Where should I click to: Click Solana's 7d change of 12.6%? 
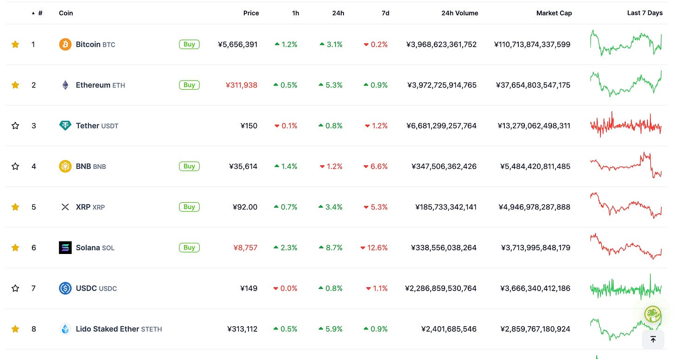coord(374,248)
